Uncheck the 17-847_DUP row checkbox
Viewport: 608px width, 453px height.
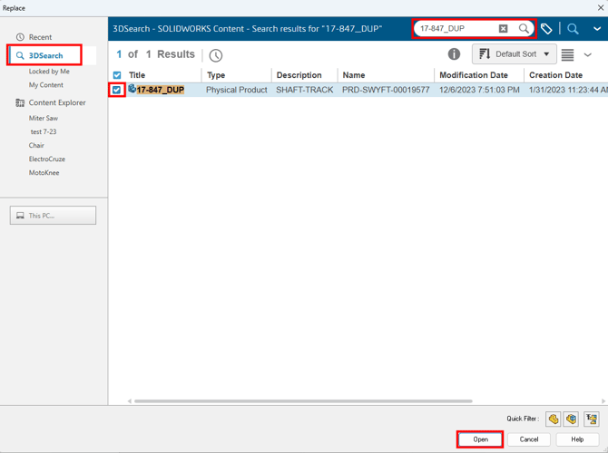pos(116,90)
